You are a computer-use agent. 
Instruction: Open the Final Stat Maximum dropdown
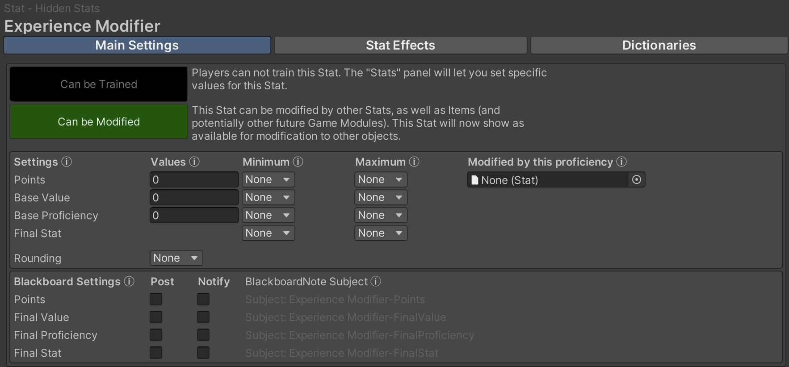(x=381, y=233)
